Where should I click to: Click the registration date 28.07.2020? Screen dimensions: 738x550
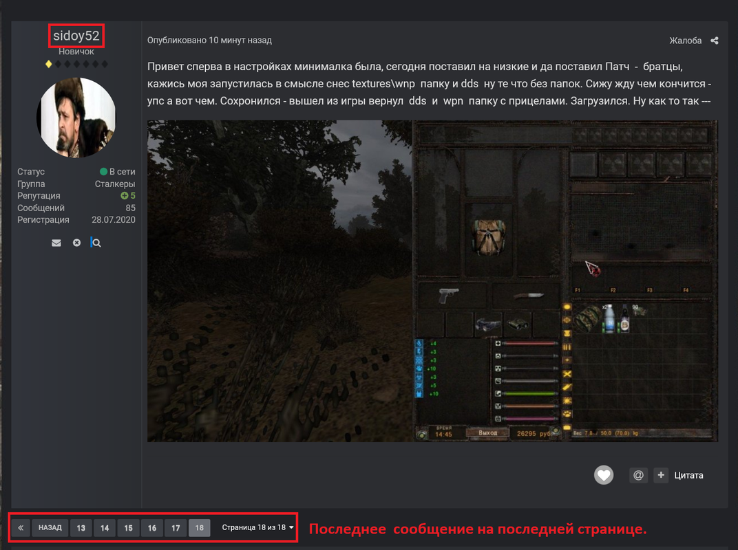114,219
